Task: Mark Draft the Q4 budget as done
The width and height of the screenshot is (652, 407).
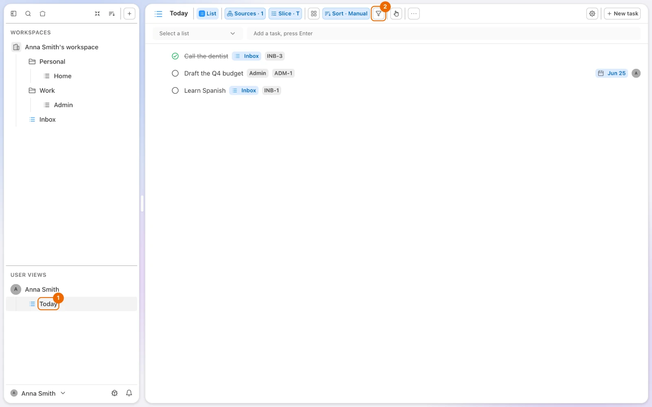Action: click(175, 73)
